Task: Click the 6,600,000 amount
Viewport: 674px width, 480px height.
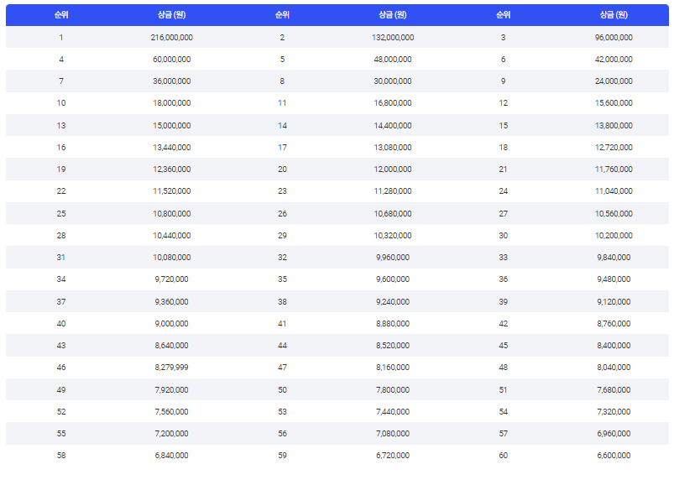Action: (614, 456)
